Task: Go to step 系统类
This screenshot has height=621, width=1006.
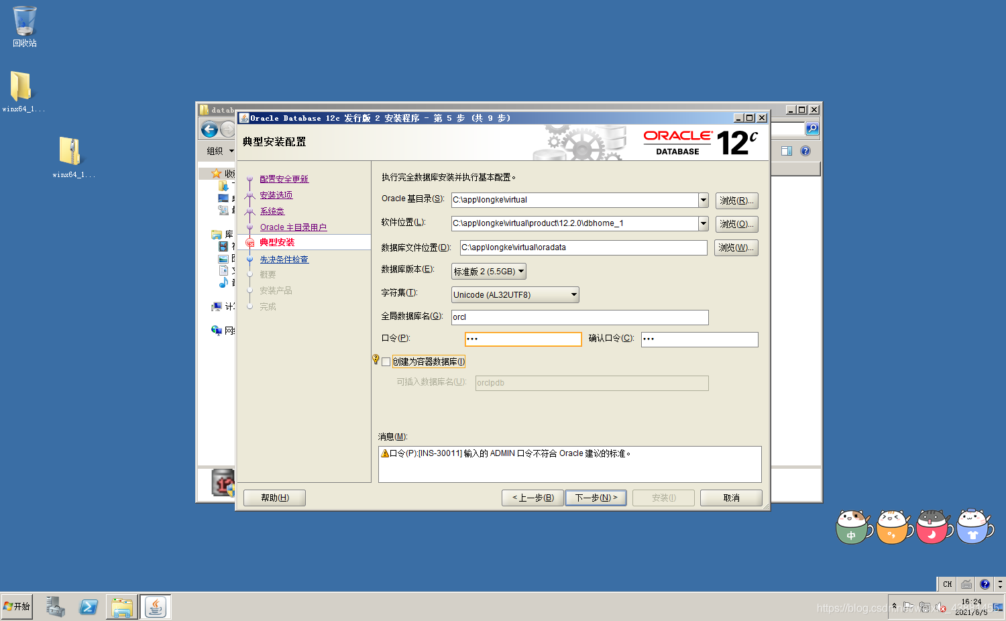Action: pos(272,211)
